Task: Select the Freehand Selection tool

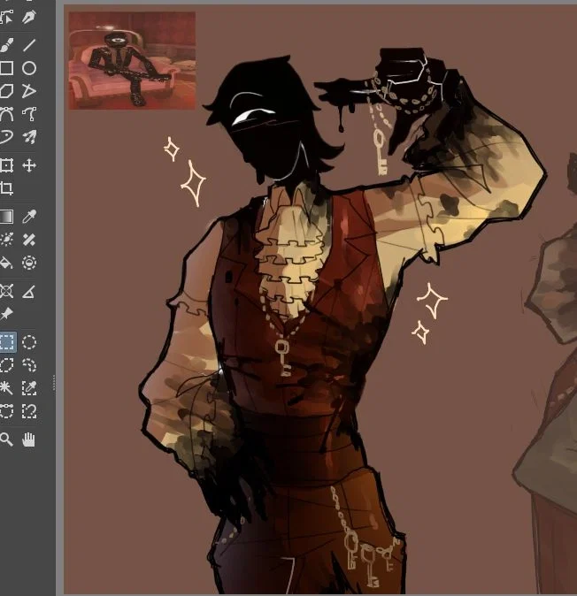Action: [x=29, y=365]
